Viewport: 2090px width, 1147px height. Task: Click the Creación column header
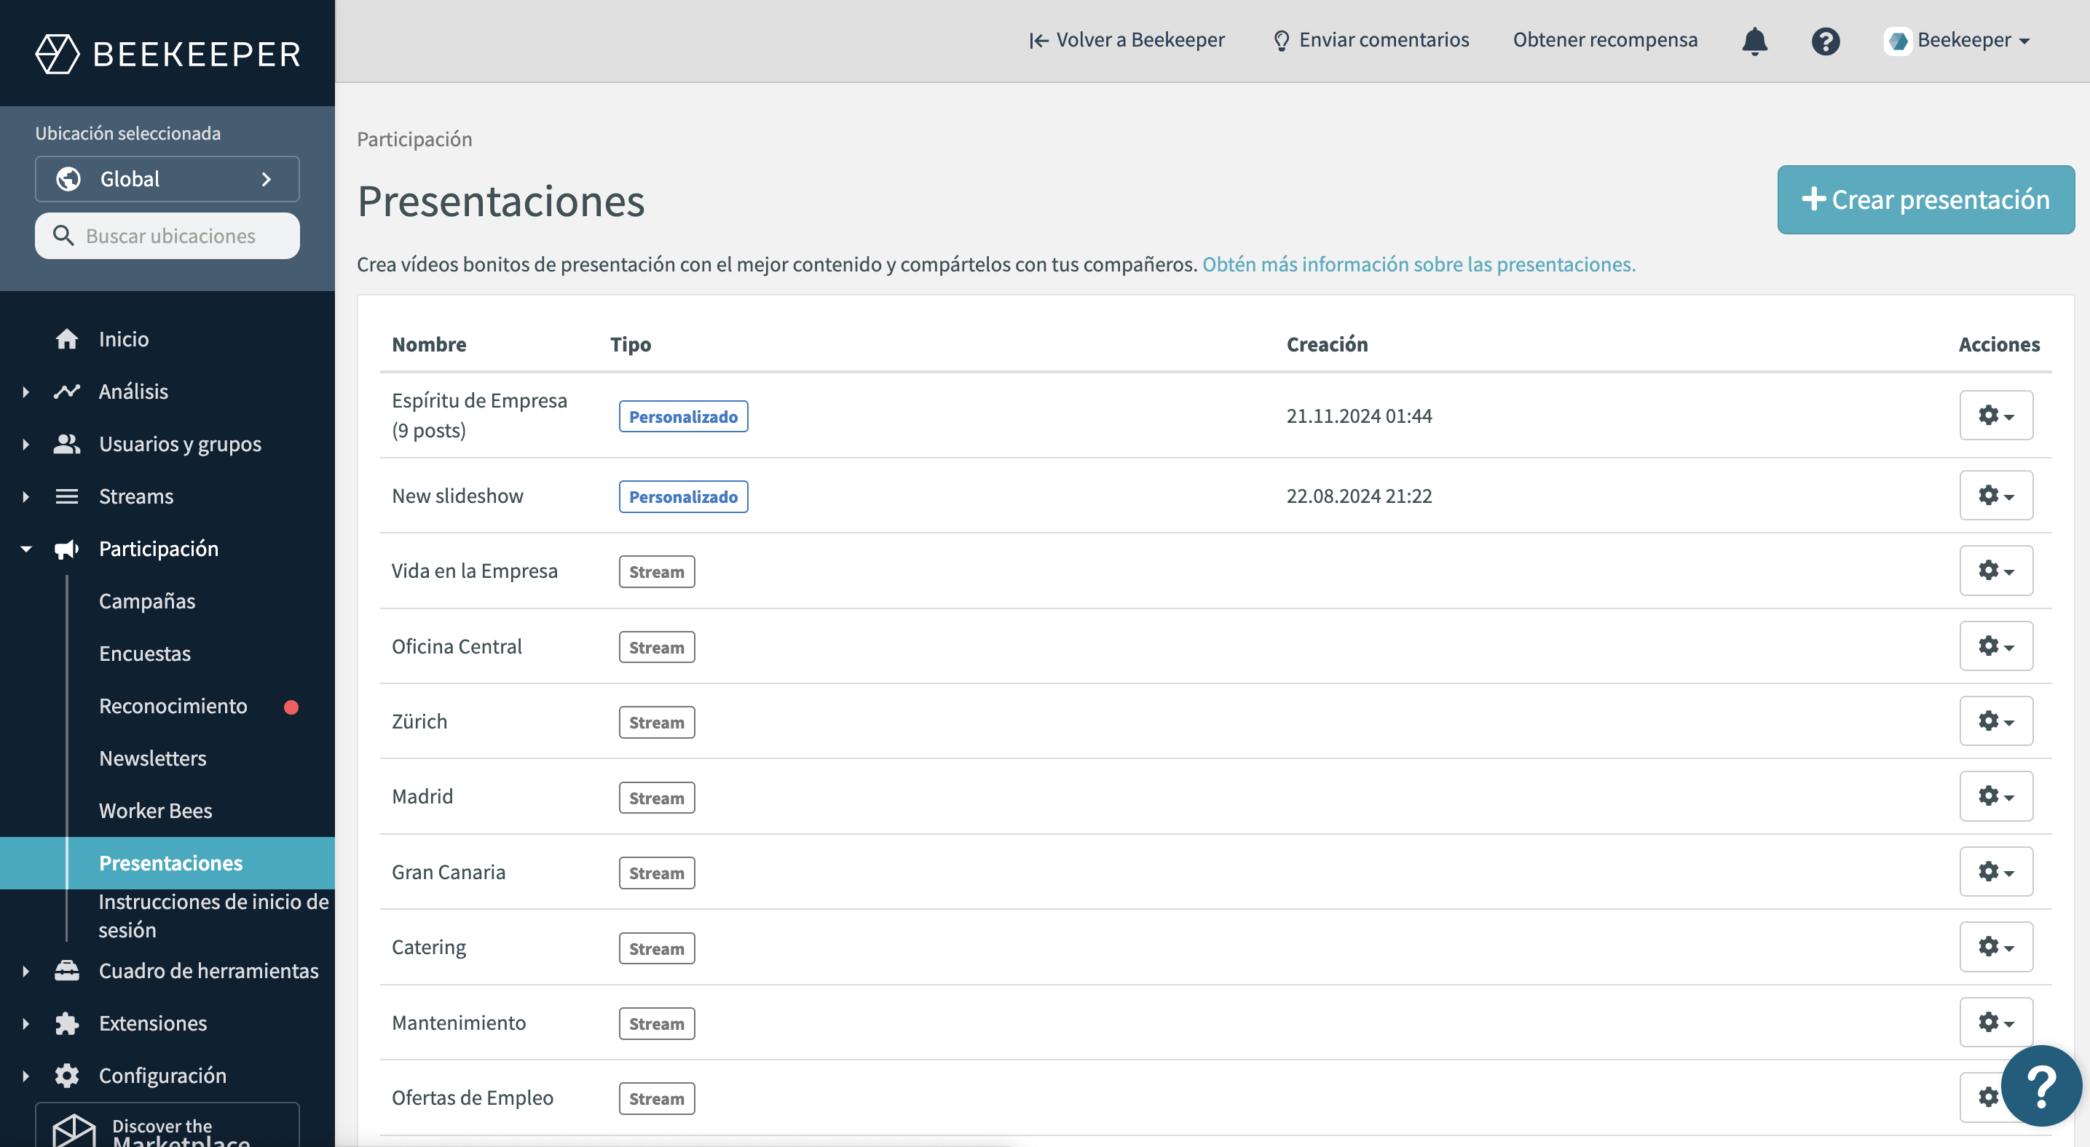click(1328, 344)
